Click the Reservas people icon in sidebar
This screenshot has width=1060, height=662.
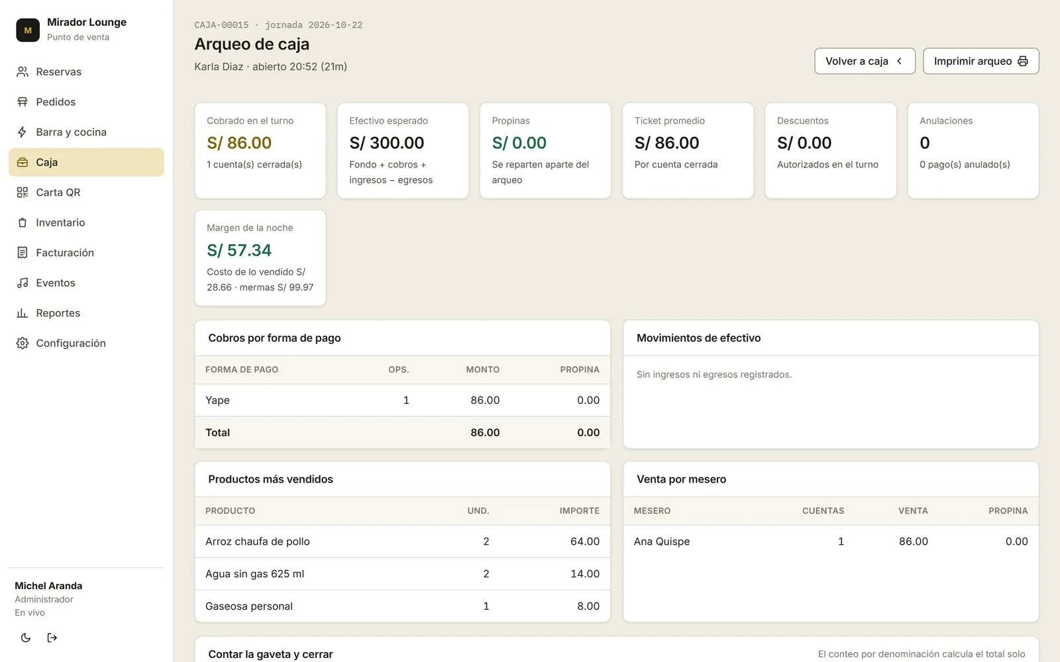pyautogui.click(x=23, y=71)
